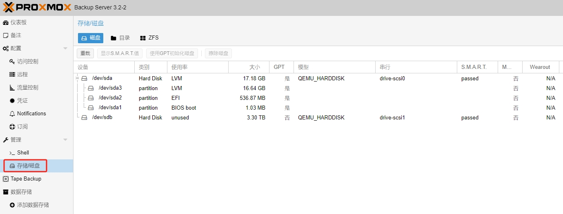Click the Notifications bell icon

pyautogui.click(x=12, y=114)
